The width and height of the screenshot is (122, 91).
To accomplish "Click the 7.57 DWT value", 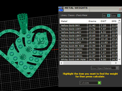I will 103,29.
